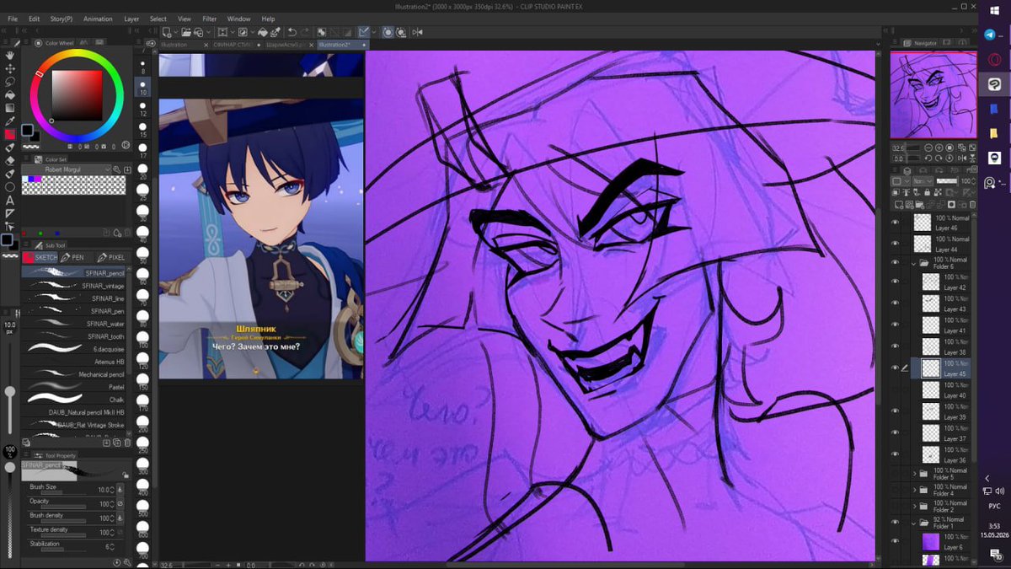Select the Move layer tool
This screenshot has width=1011, height=569.
[x=10, y=68]
